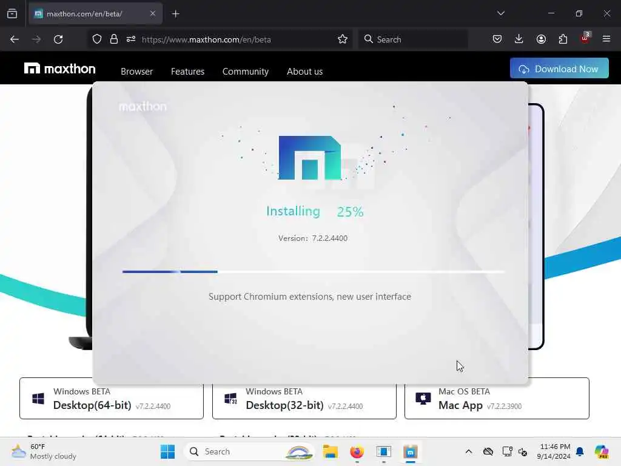
Task: Bookmark this page with the star
Action: coord(343,39)
